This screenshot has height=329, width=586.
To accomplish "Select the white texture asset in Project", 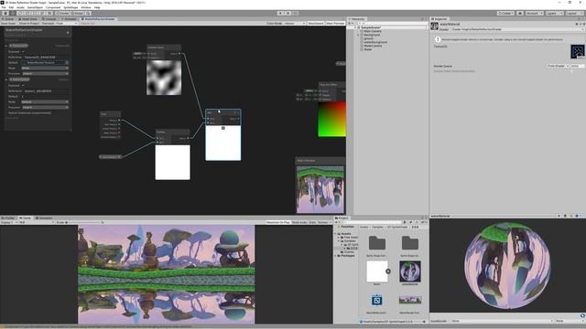I will click(x=376, y=272).
